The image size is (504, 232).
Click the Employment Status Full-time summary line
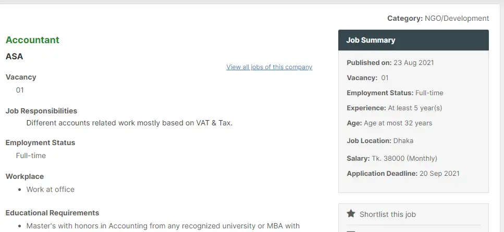click(395, 93)
